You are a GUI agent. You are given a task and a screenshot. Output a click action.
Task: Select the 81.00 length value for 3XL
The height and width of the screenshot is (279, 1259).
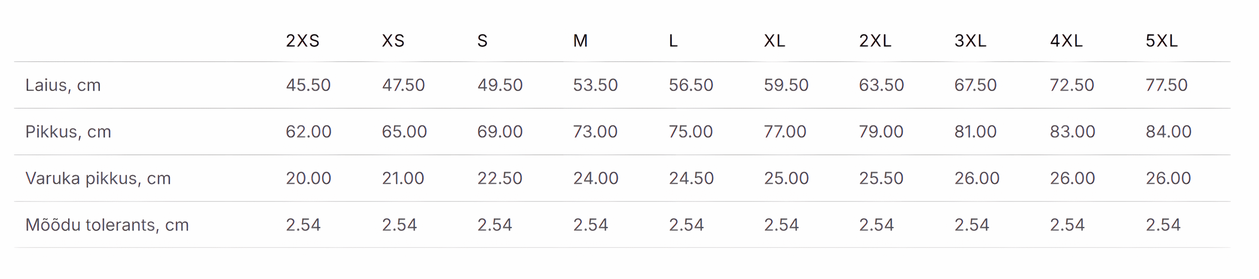pos(975,132)
